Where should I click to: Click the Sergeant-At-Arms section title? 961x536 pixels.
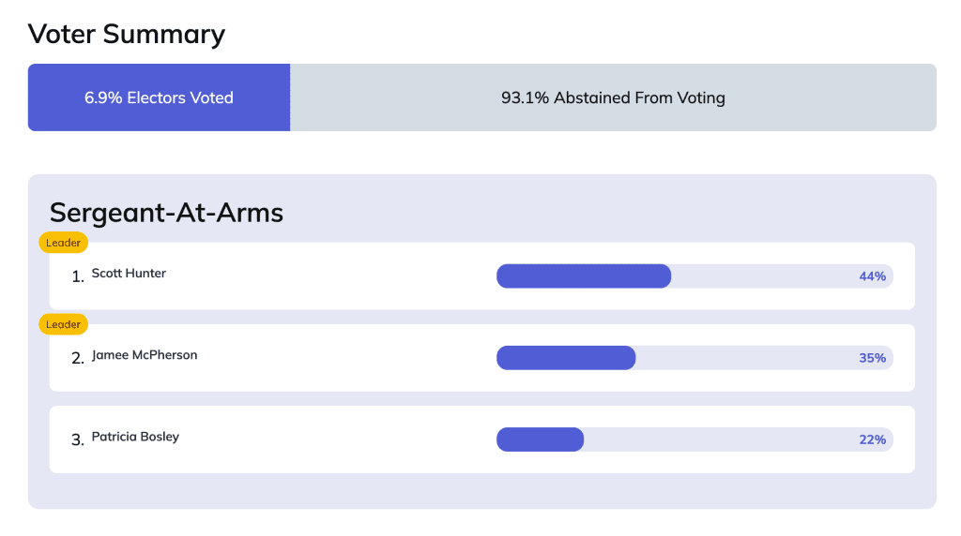pyautogui.click(x=166, y=213)
